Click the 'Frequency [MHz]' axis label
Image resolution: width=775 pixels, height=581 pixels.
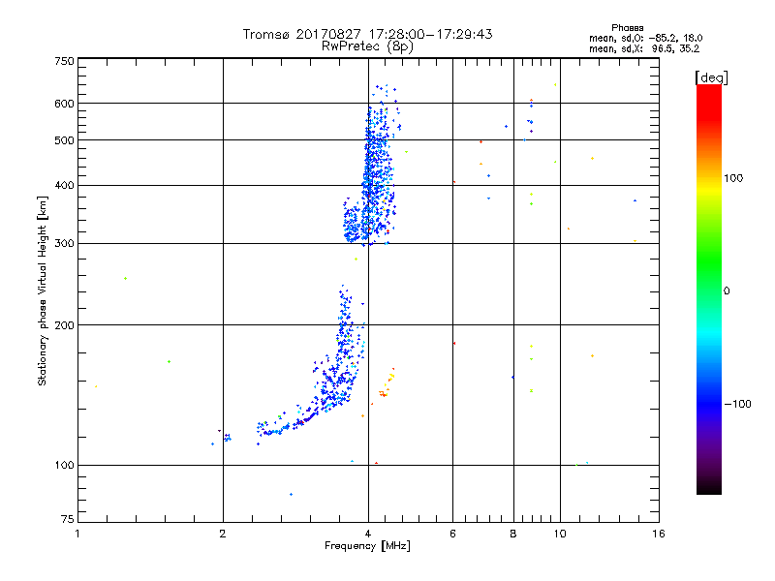[367, 546]
